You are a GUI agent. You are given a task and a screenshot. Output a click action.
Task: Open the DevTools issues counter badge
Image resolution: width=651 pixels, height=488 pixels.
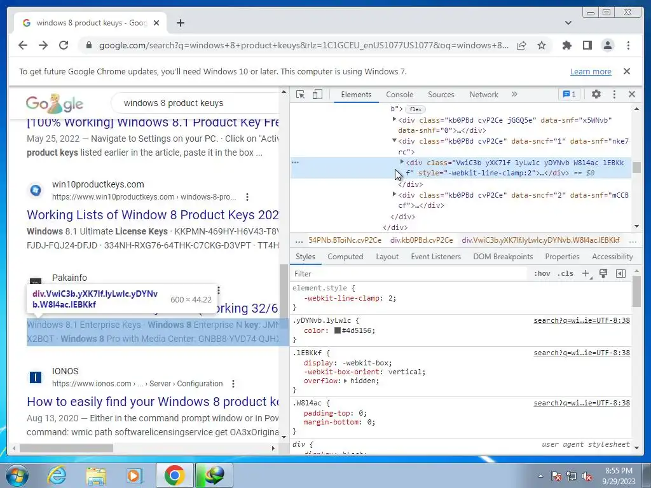click(x=569, y=94)
